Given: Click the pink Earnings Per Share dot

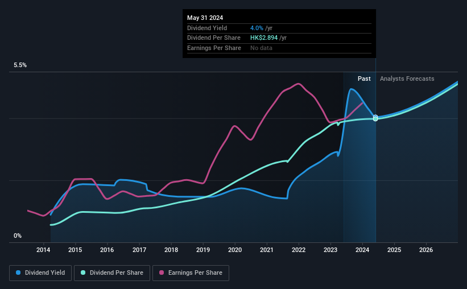Looking at the screenshot, I should 162,273.
